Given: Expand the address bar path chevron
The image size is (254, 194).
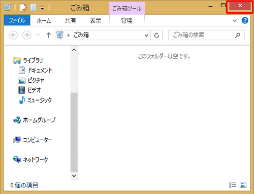Looking at the screenshot, I should point(69,35).
